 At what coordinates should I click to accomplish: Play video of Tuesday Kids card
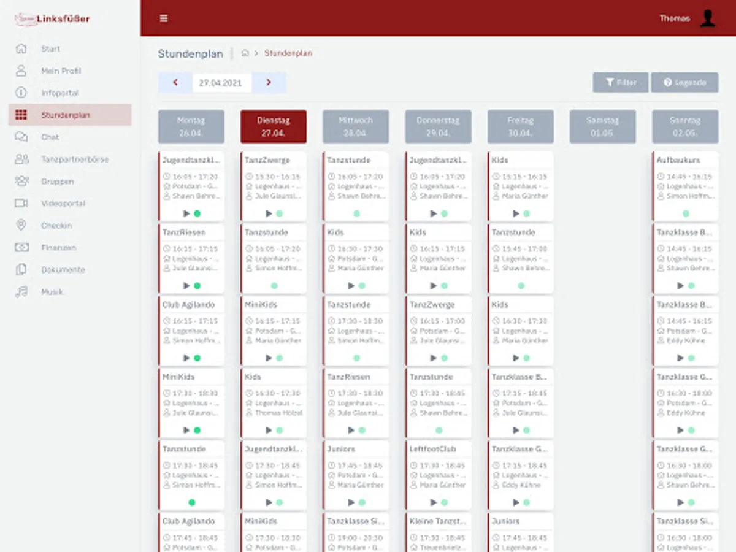[269, 431]
